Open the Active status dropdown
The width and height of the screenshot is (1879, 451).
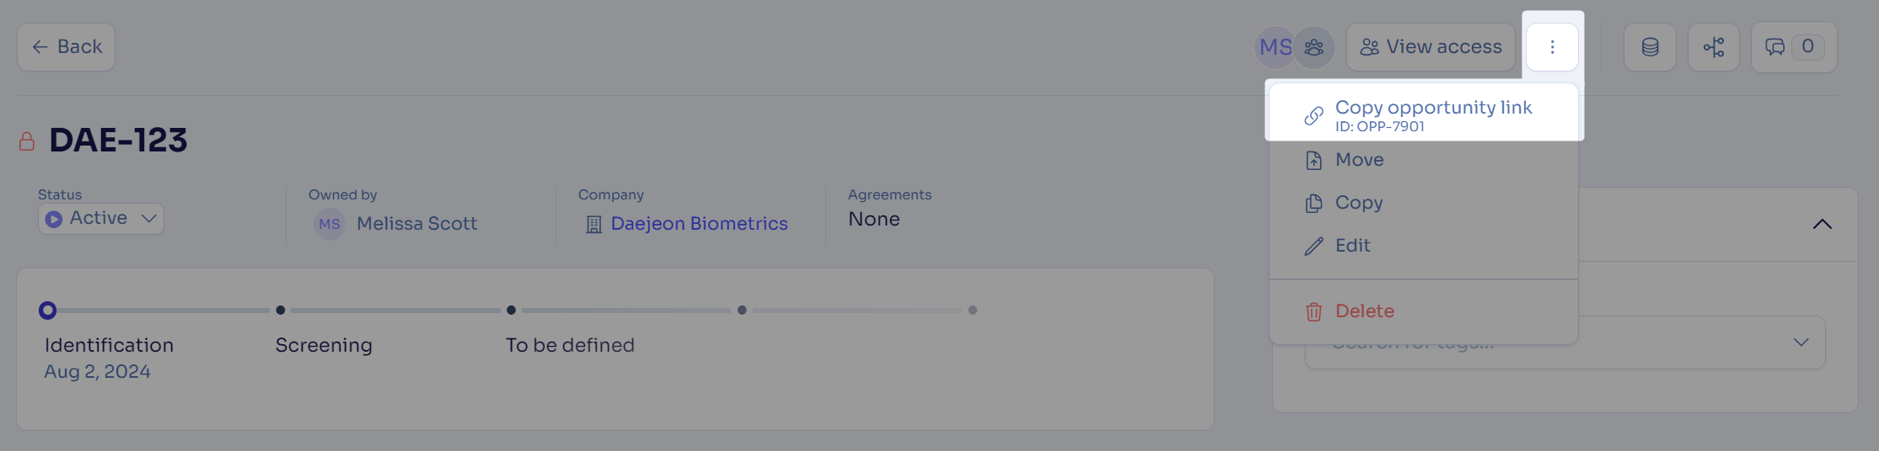(x=101, y=219)
